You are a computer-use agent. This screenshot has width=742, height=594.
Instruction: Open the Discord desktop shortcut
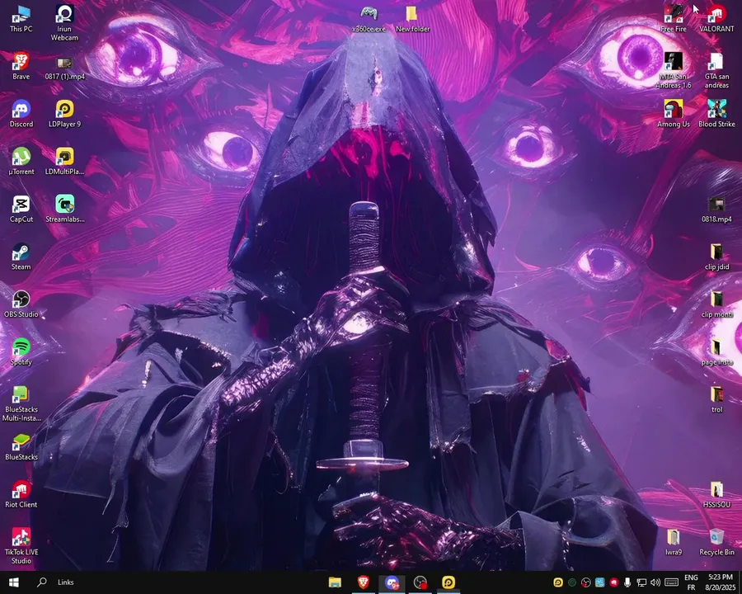21,114
